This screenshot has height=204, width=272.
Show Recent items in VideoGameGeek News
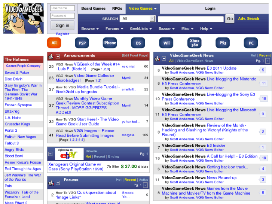(265, 55)
